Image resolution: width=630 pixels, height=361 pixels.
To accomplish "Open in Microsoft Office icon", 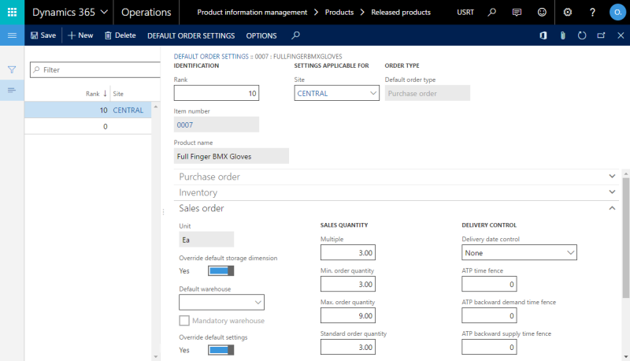I will (x=543, y=35).
